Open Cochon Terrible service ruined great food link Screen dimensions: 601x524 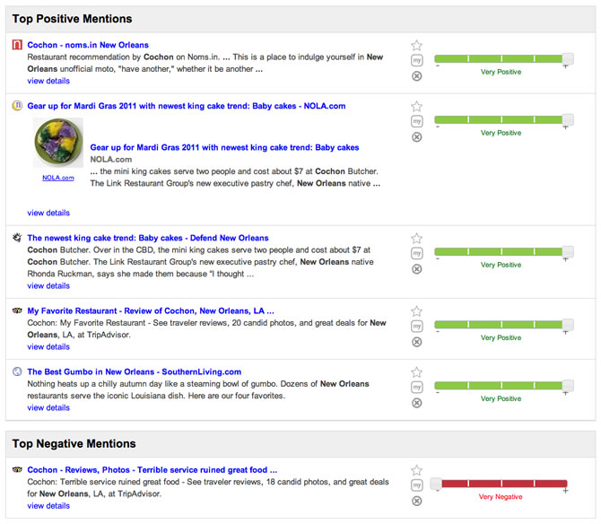(152, 469)
